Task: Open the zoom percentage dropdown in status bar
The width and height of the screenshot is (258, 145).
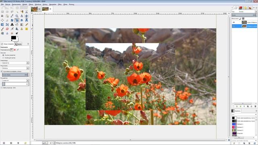Action: 55,143
